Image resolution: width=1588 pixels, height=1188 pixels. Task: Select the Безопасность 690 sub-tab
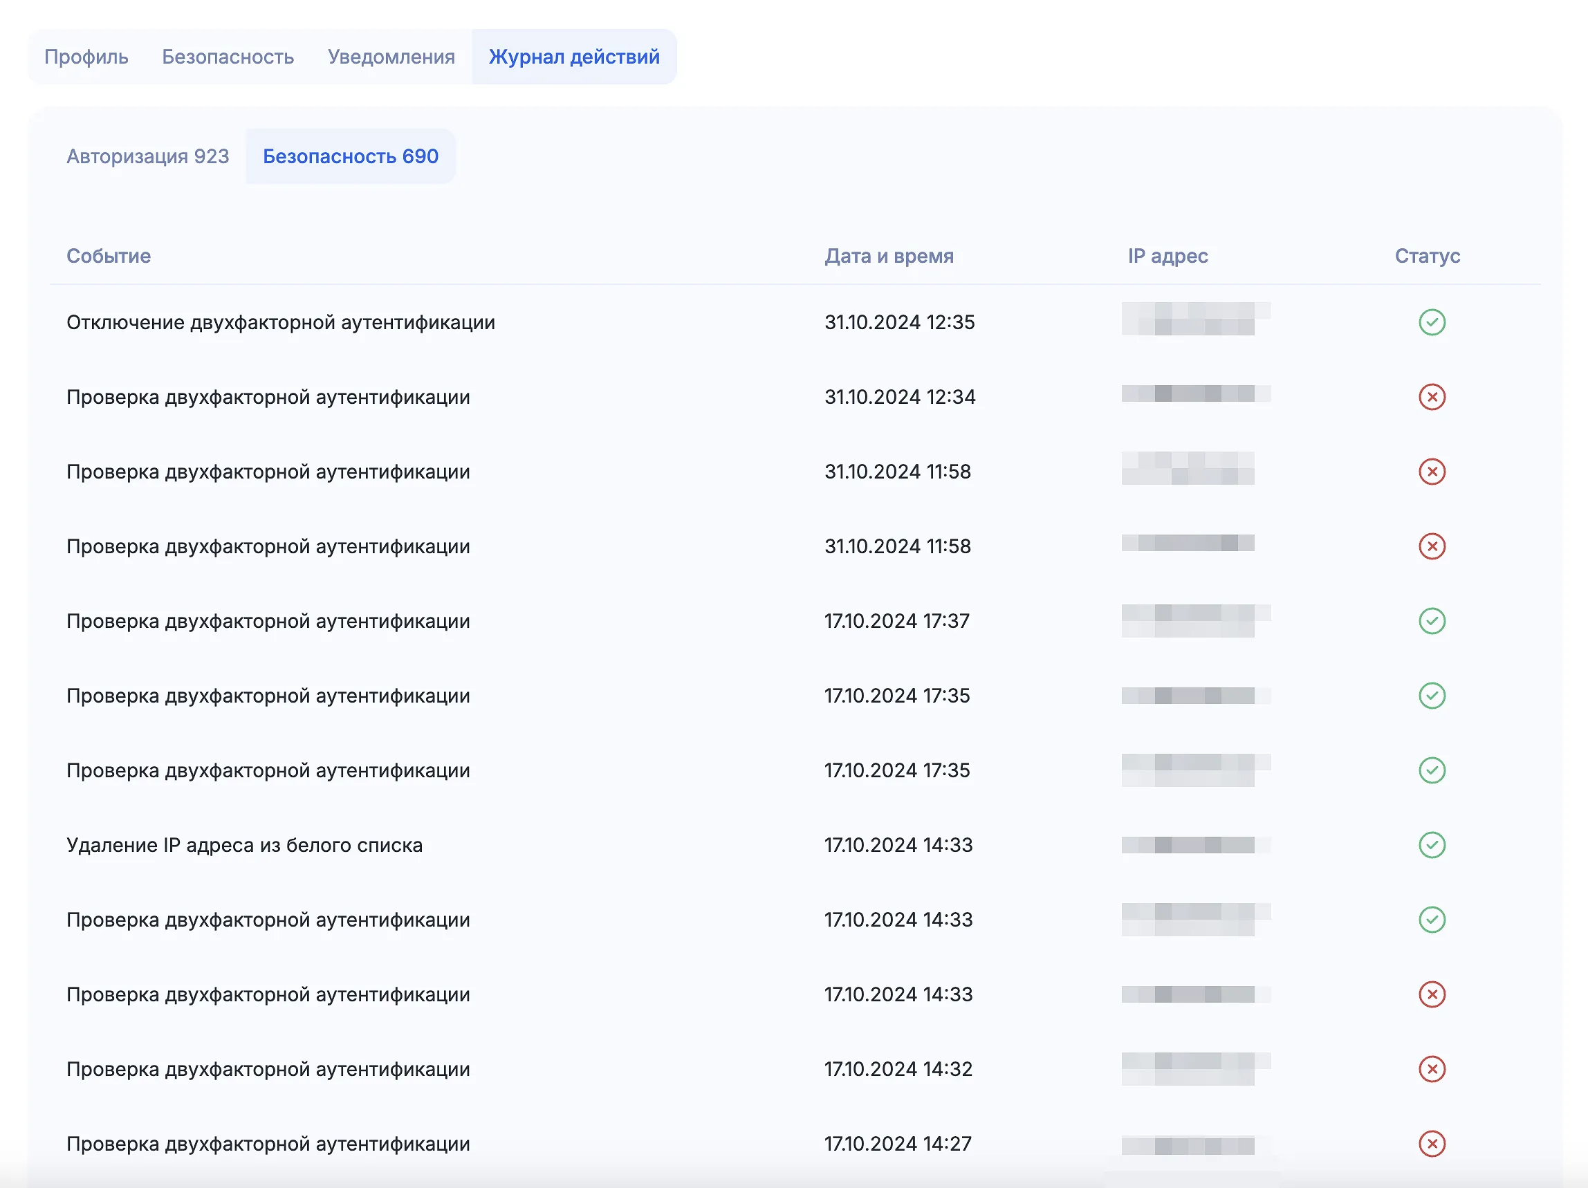coord(351,156)
